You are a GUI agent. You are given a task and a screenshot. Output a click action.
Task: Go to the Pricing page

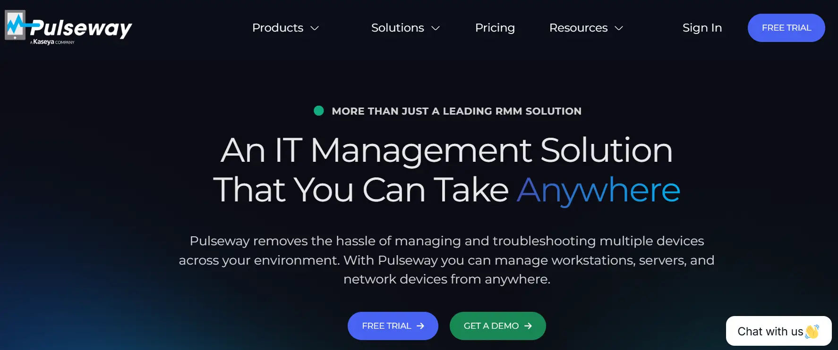click(x=495, y=28)
